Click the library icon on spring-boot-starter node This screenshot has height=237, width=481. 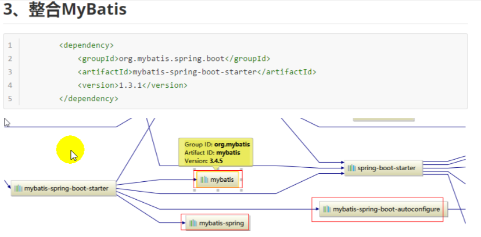click(351, 168)
